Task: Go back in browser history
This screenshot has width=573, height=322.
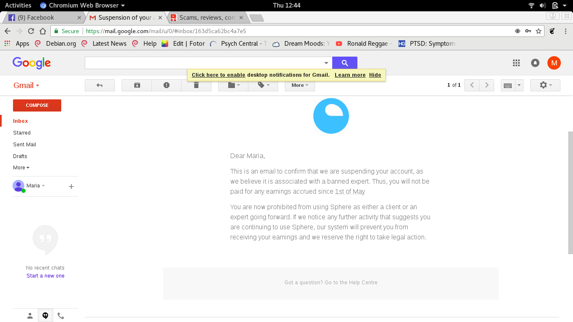Action: pyautogui.click(x=8, y=31)
